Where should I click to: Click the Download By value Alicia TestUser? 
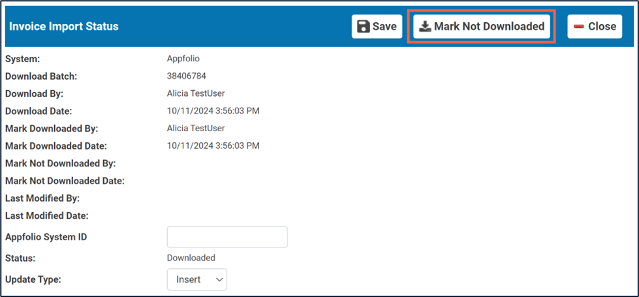click(196, 94)
